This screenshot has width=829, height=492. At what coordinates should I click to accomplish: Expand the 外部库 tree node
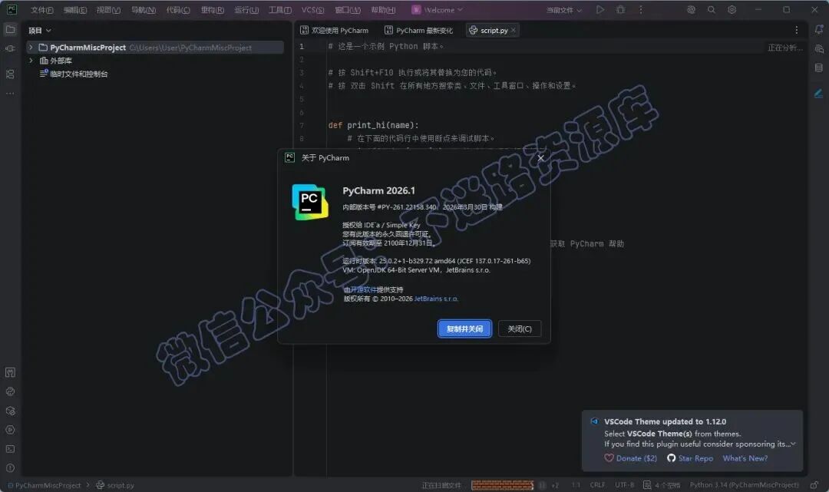(x=31, y=60)
